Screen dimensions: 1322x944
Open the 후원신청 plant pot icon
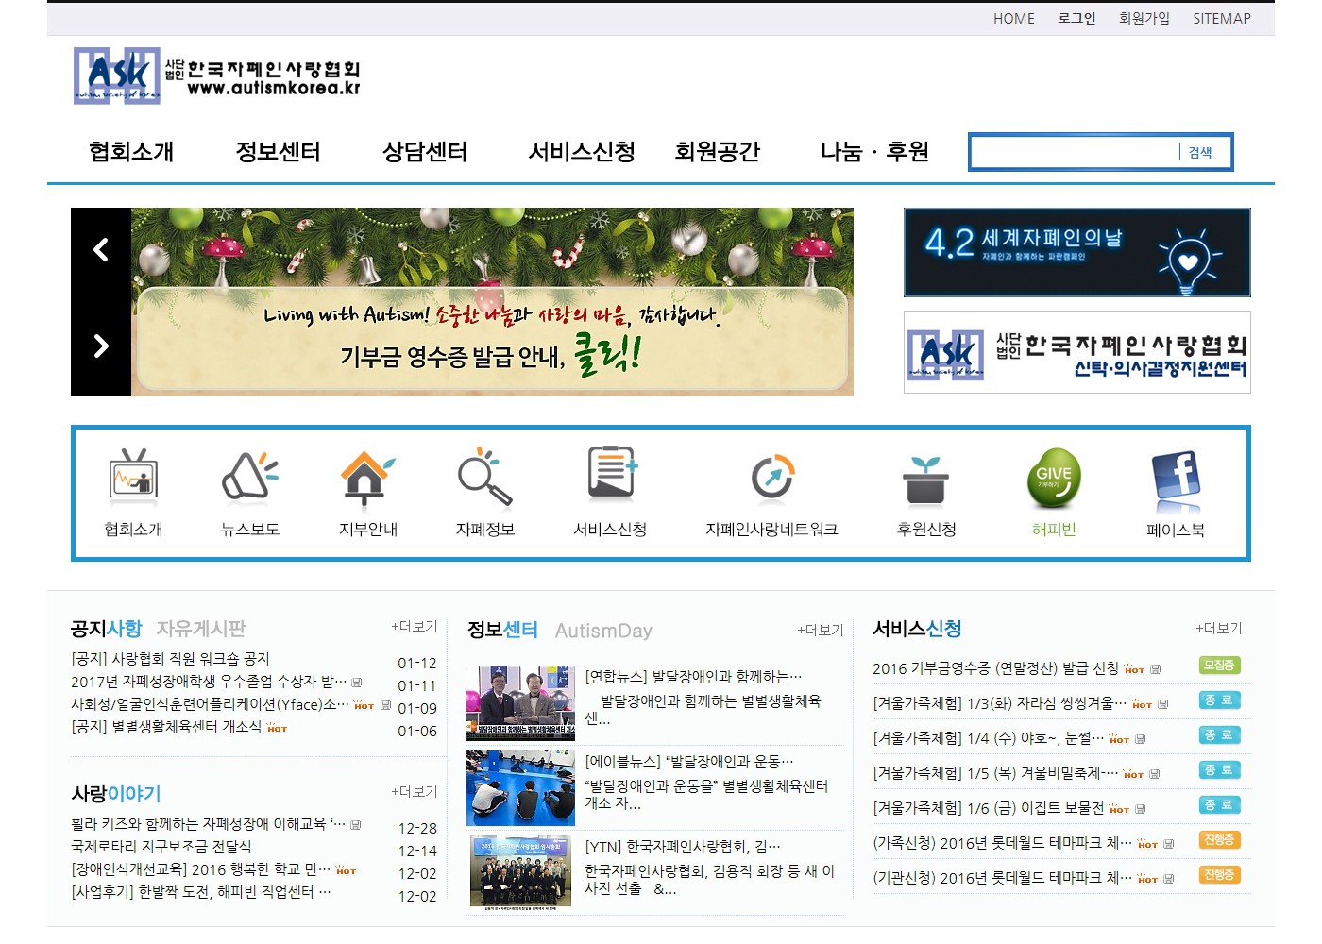click(x=925, y=480)
